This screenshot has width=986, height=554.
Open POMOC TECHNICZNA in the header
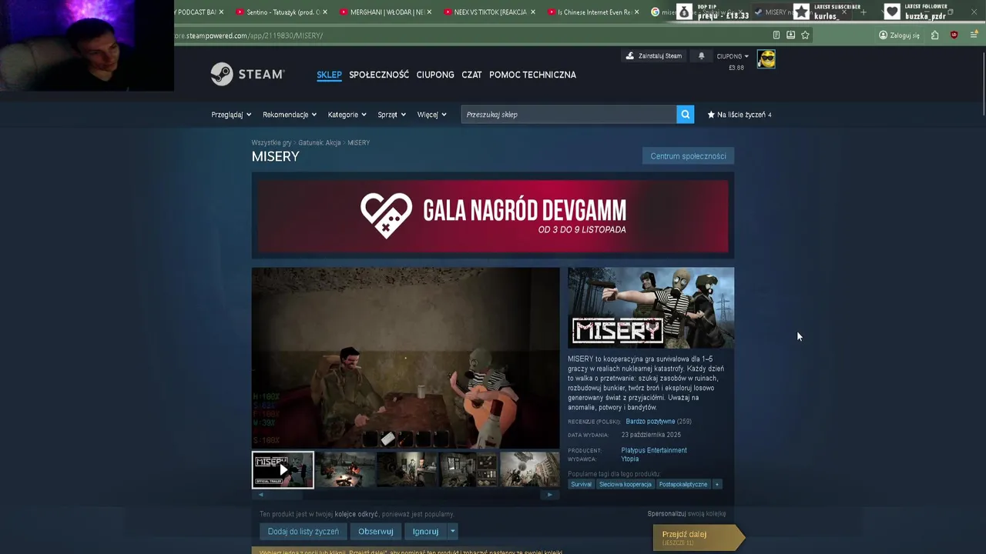[532, 75]
